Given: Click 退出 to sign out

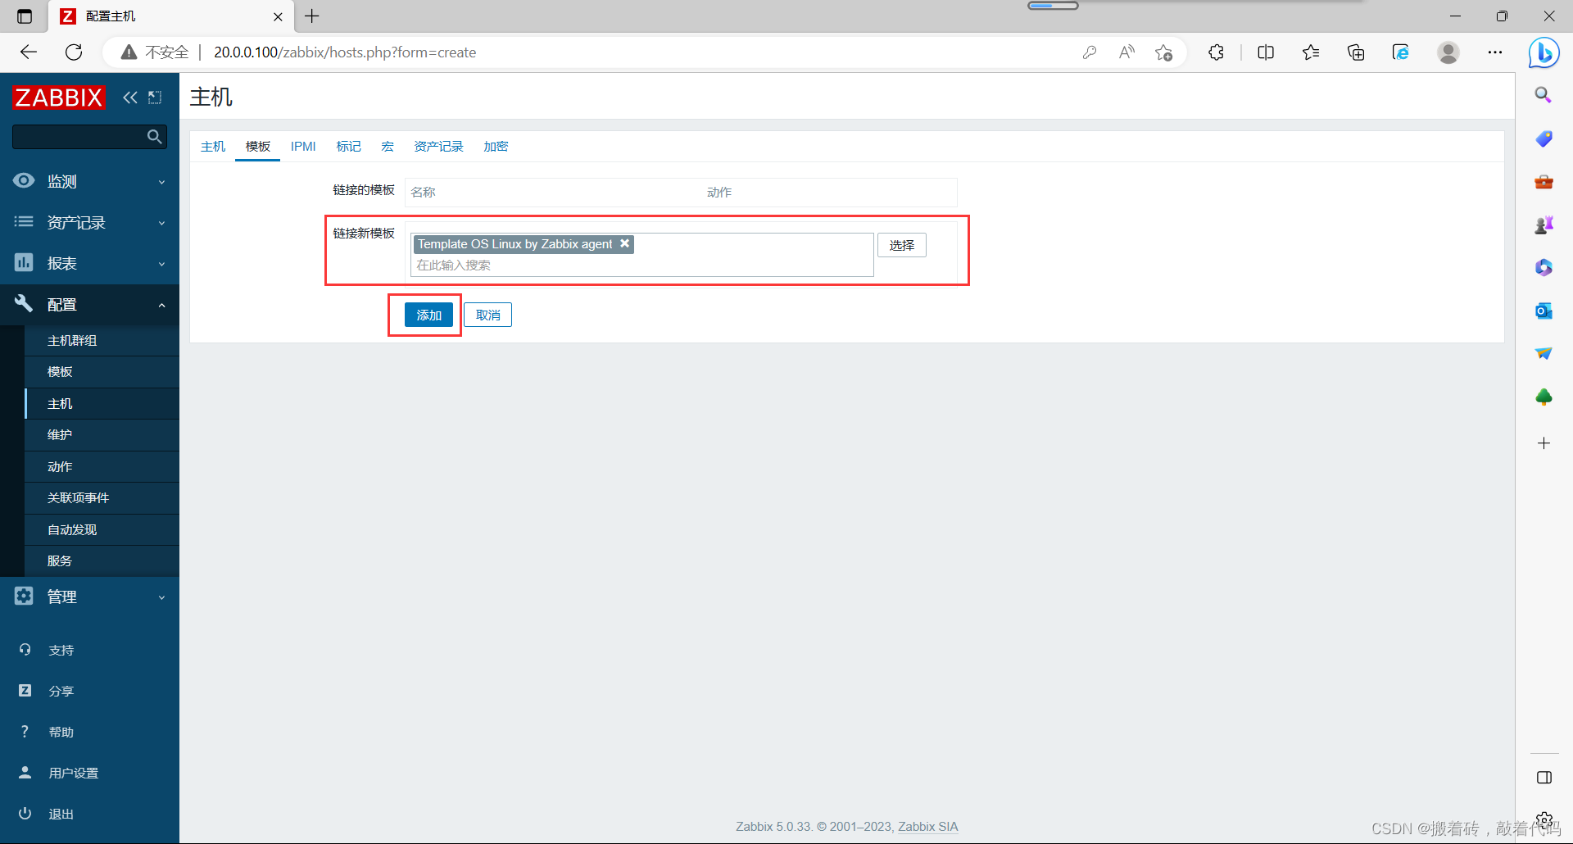Looking at the screenshot, I should pos(61,814).
